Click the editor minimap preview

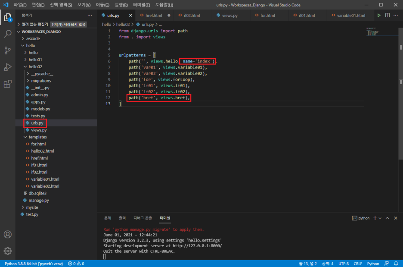(x=373, y=32)
